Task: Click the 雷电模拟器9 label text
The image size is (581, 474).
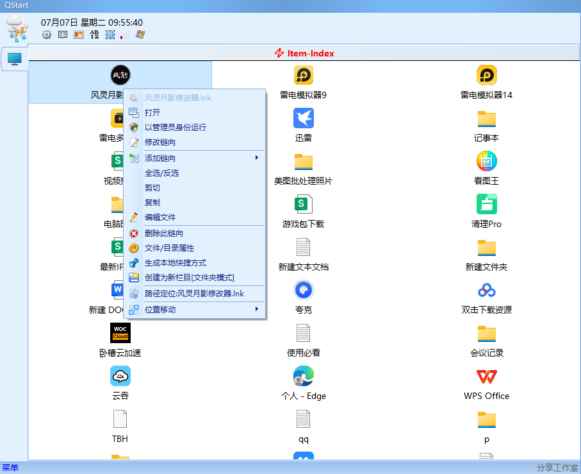Action: point(304,95)
